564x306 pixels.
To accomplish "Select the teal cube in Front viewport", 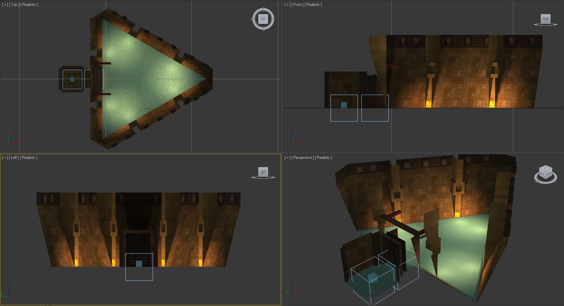I will tap(344, 105).
